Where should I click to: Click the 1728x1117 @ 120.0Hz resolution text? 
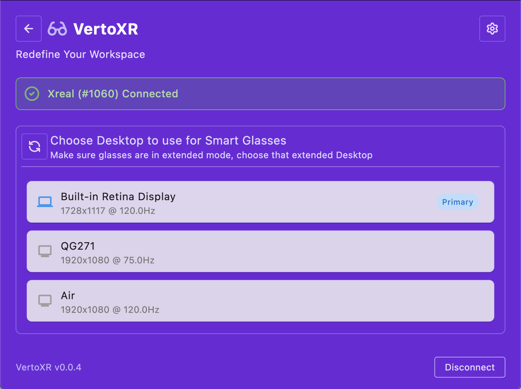108,211
